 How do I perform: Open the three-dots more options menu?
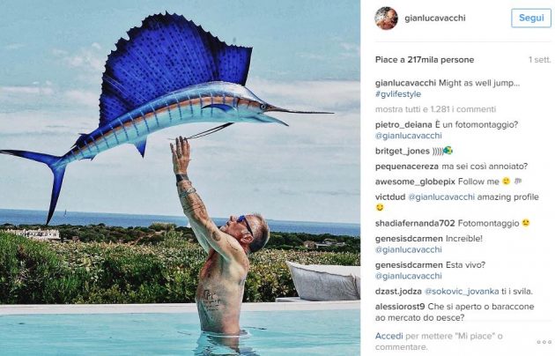(544, 342)
